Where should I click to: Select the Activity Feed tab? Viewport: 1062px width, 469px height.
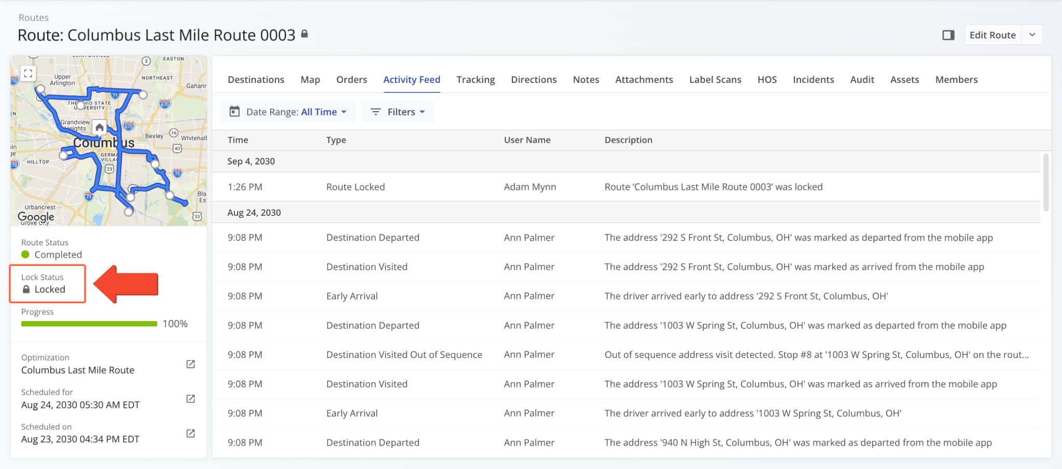coord(412,79)
